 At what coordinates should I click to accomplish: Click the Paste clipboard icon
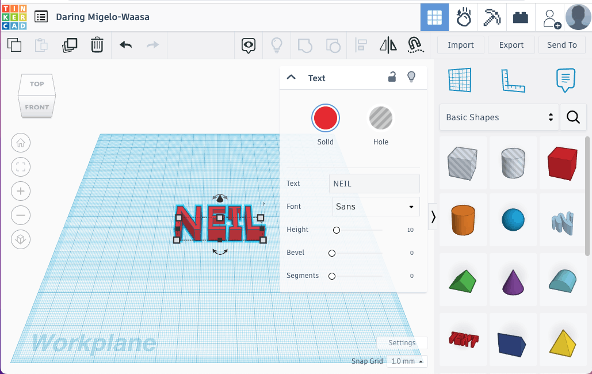click(x=41, y=45)
